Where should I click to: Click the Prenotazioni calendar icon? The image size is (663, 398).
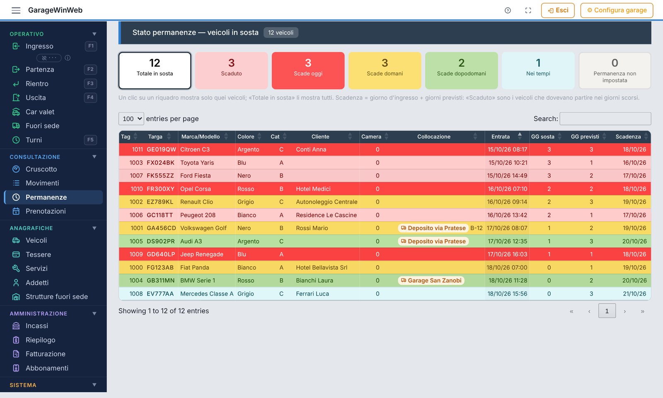coord(16,211)
